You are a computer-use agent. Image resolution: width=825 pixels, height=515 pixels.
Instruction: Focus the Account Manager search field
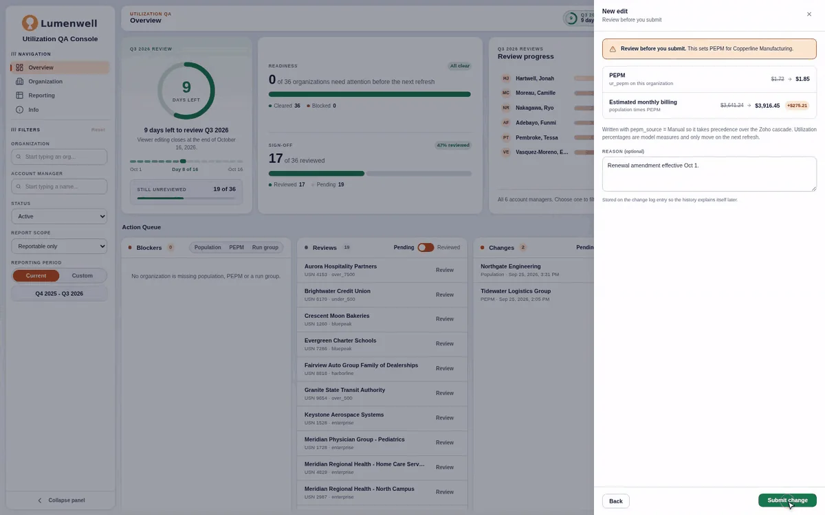[59, 187]
